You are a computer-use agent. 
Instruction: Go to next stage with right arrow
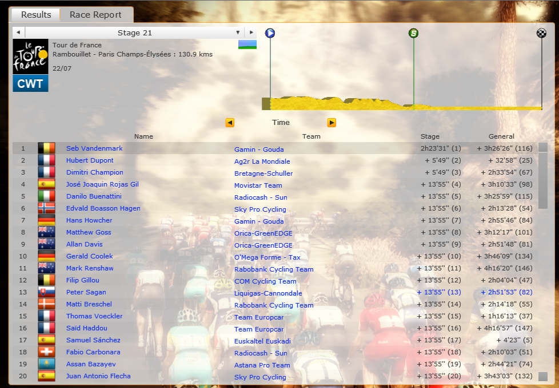pos(251,33)
